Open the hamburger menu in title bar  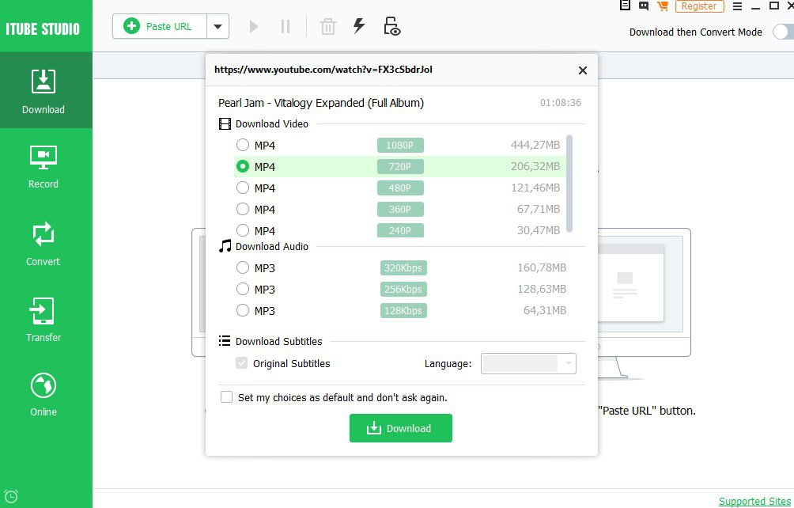pos(736,6)
